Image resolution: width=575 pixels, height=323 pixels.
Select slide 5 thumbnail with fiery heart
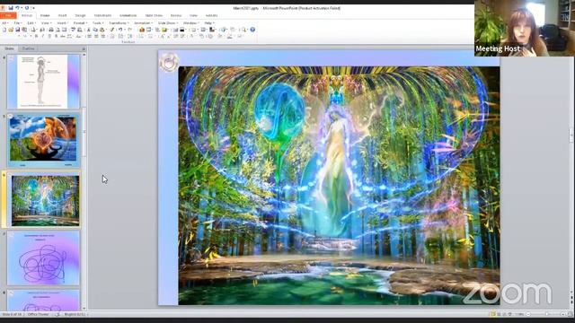click(43, 140)
